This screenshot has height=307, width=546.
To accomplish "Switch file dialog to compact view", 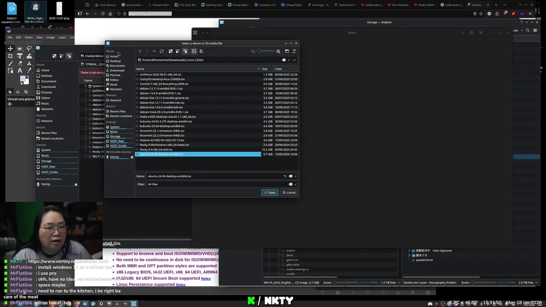I will (177, 51).
